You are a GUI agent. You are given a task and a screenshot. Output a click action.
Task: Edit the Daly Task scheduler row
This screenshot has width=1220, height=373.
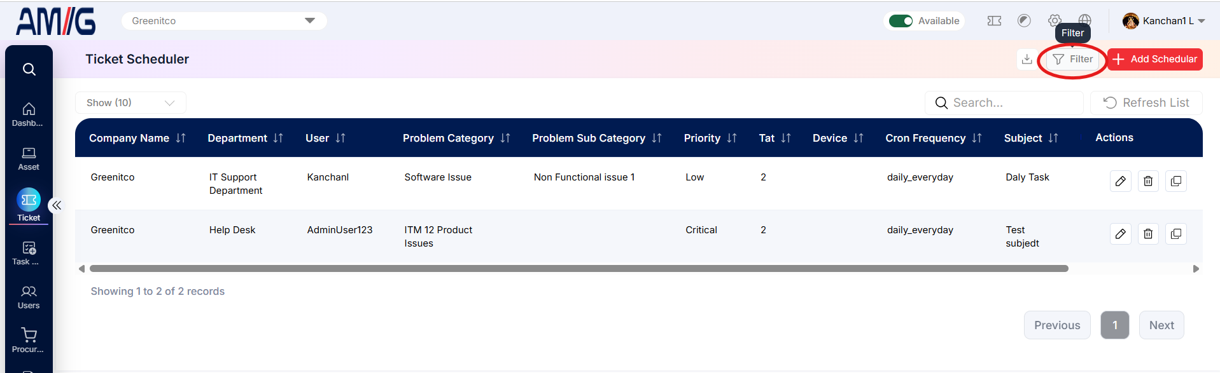(x=1121, y=181)
